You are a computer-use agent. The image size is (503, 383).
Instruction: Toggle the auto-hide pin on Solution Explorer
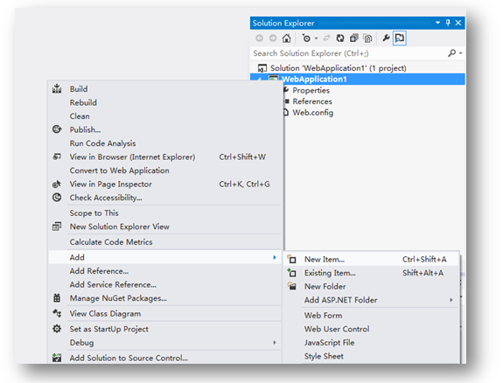coord(448,23)
